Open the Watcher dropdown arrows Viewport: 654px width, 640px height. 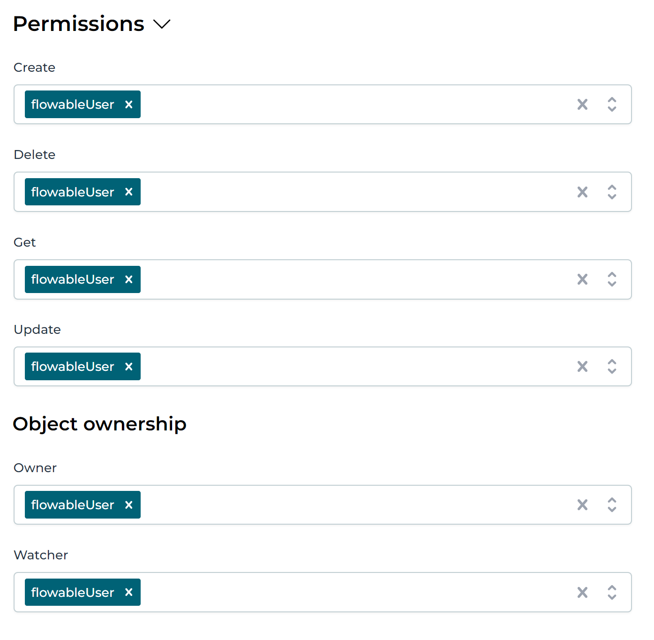click(x=612, y=592)
